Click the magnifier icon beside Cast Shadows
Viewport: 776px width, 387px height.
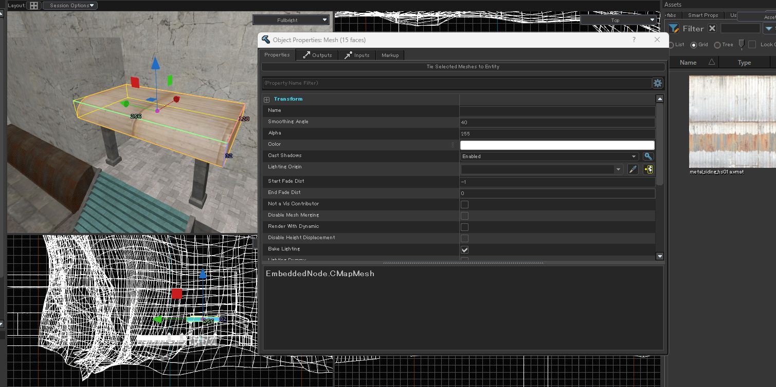[648, 157]
